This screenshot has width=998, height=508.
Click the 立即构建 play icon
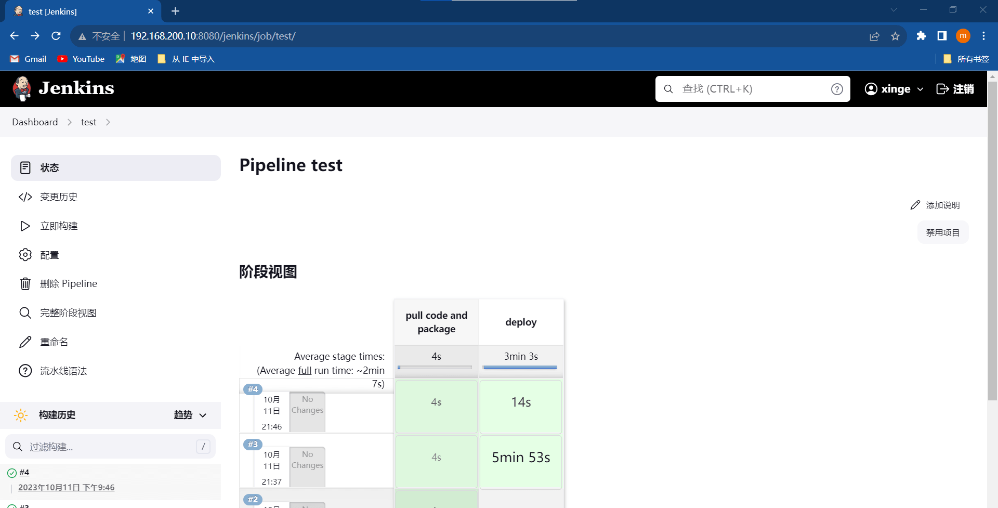click(x=25, y=226)
